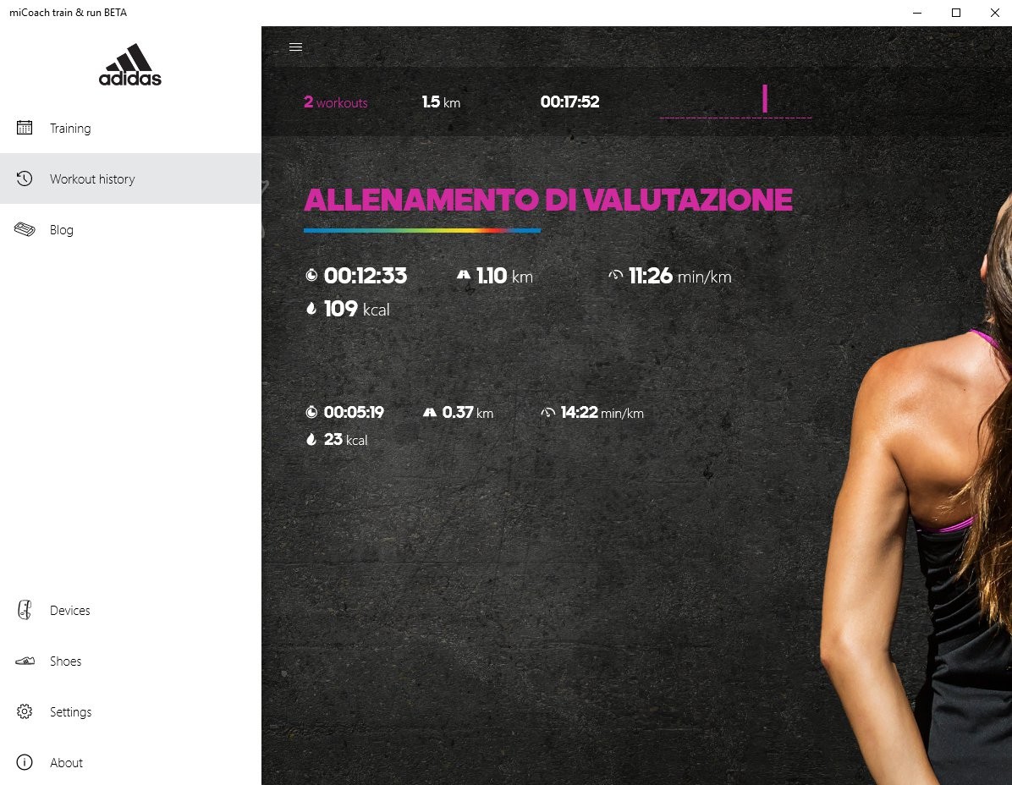
Task: Click the Training calendar icon
Action: tap(25, 128)
